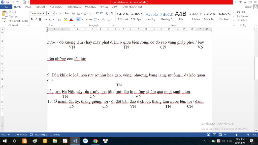Switch to the PAGE LAYOUT tab
The image size is (258, 145).
(56, 7)
